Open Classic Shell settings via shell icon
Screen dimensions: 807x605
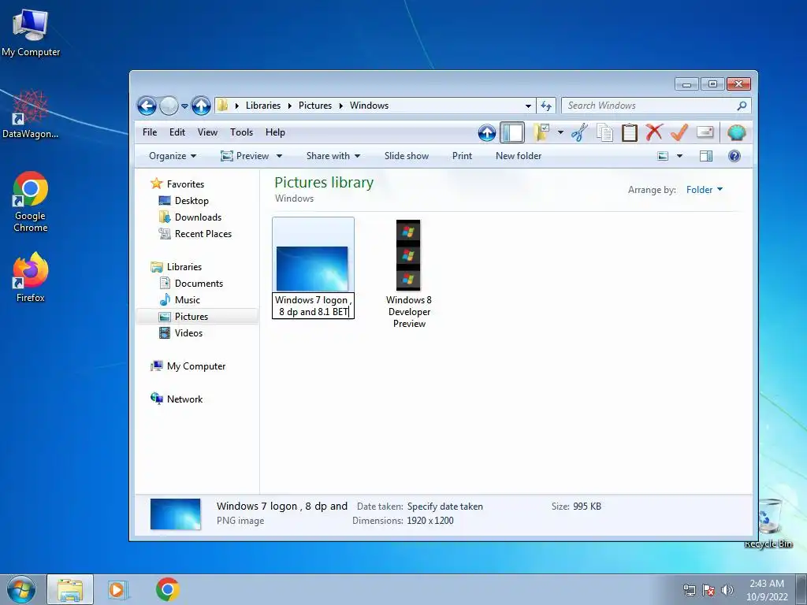737,132
